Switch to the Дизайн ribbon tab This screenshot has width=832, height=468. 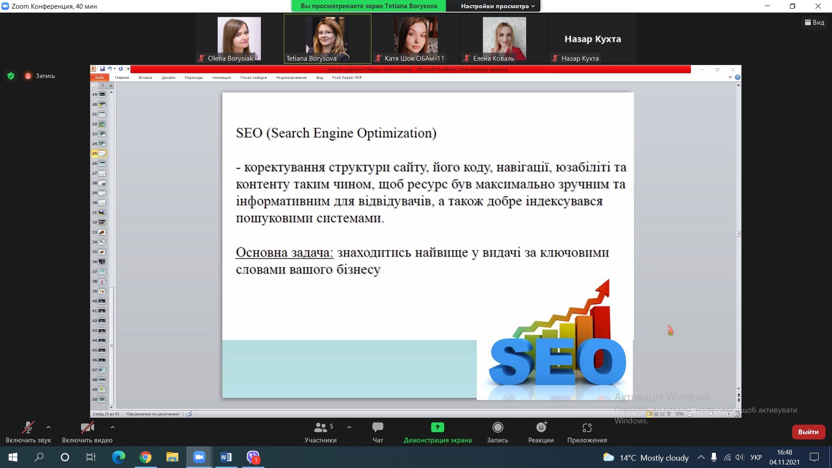(168, 78)
